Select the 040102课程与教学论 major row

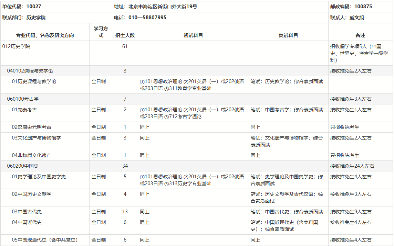[x=30, y=71]
